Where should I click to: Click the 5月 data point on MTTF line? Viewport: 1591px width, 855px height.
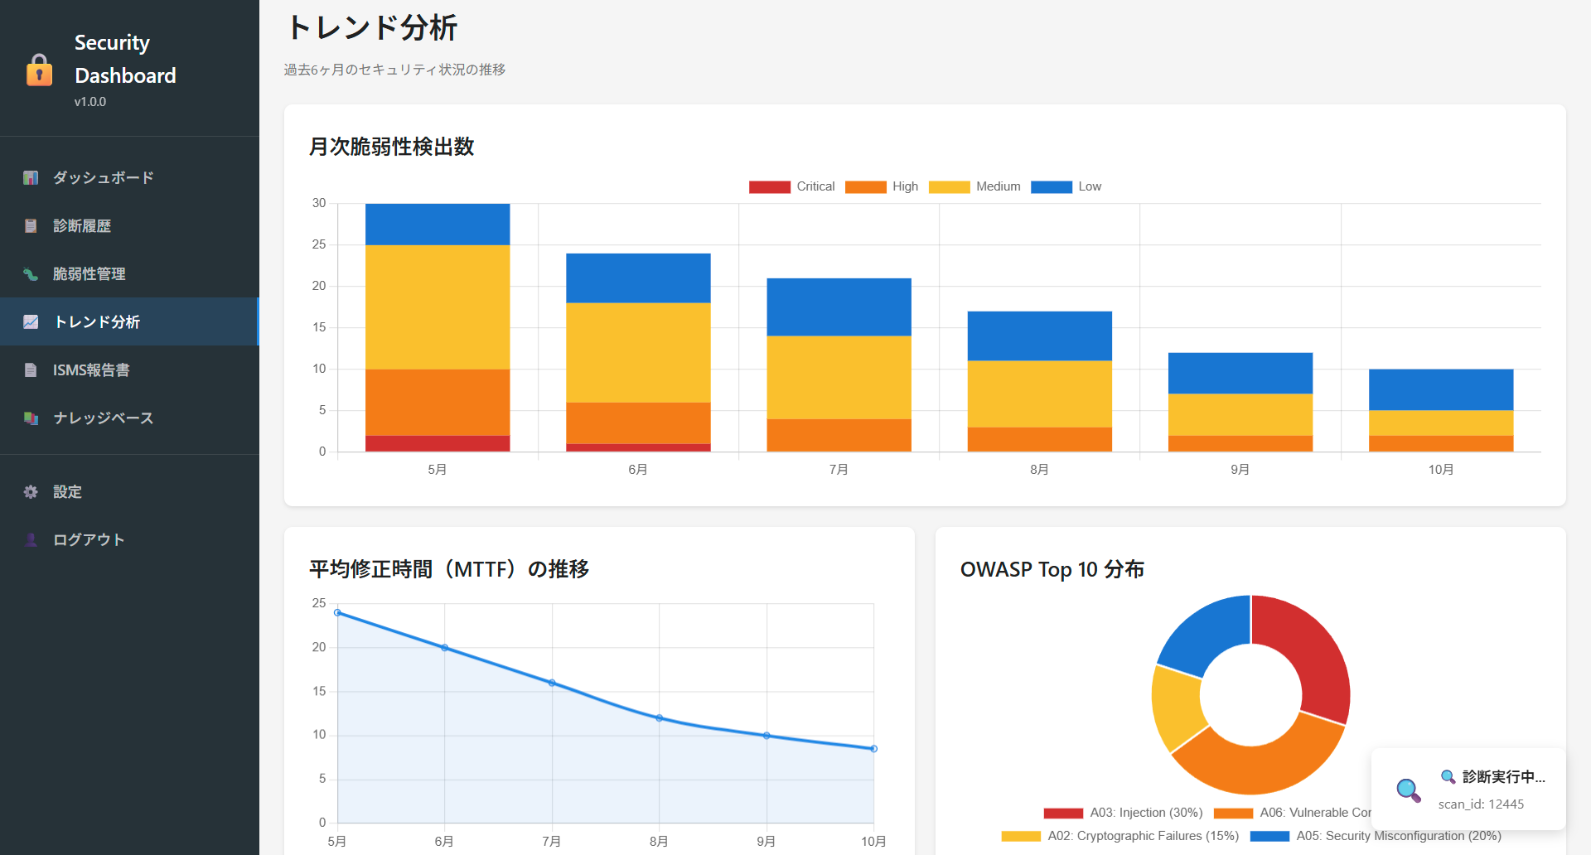pyautogui.click(x=337, y=613)
